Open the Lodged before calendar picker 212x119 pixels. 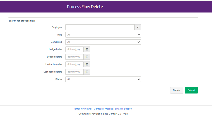87,57
